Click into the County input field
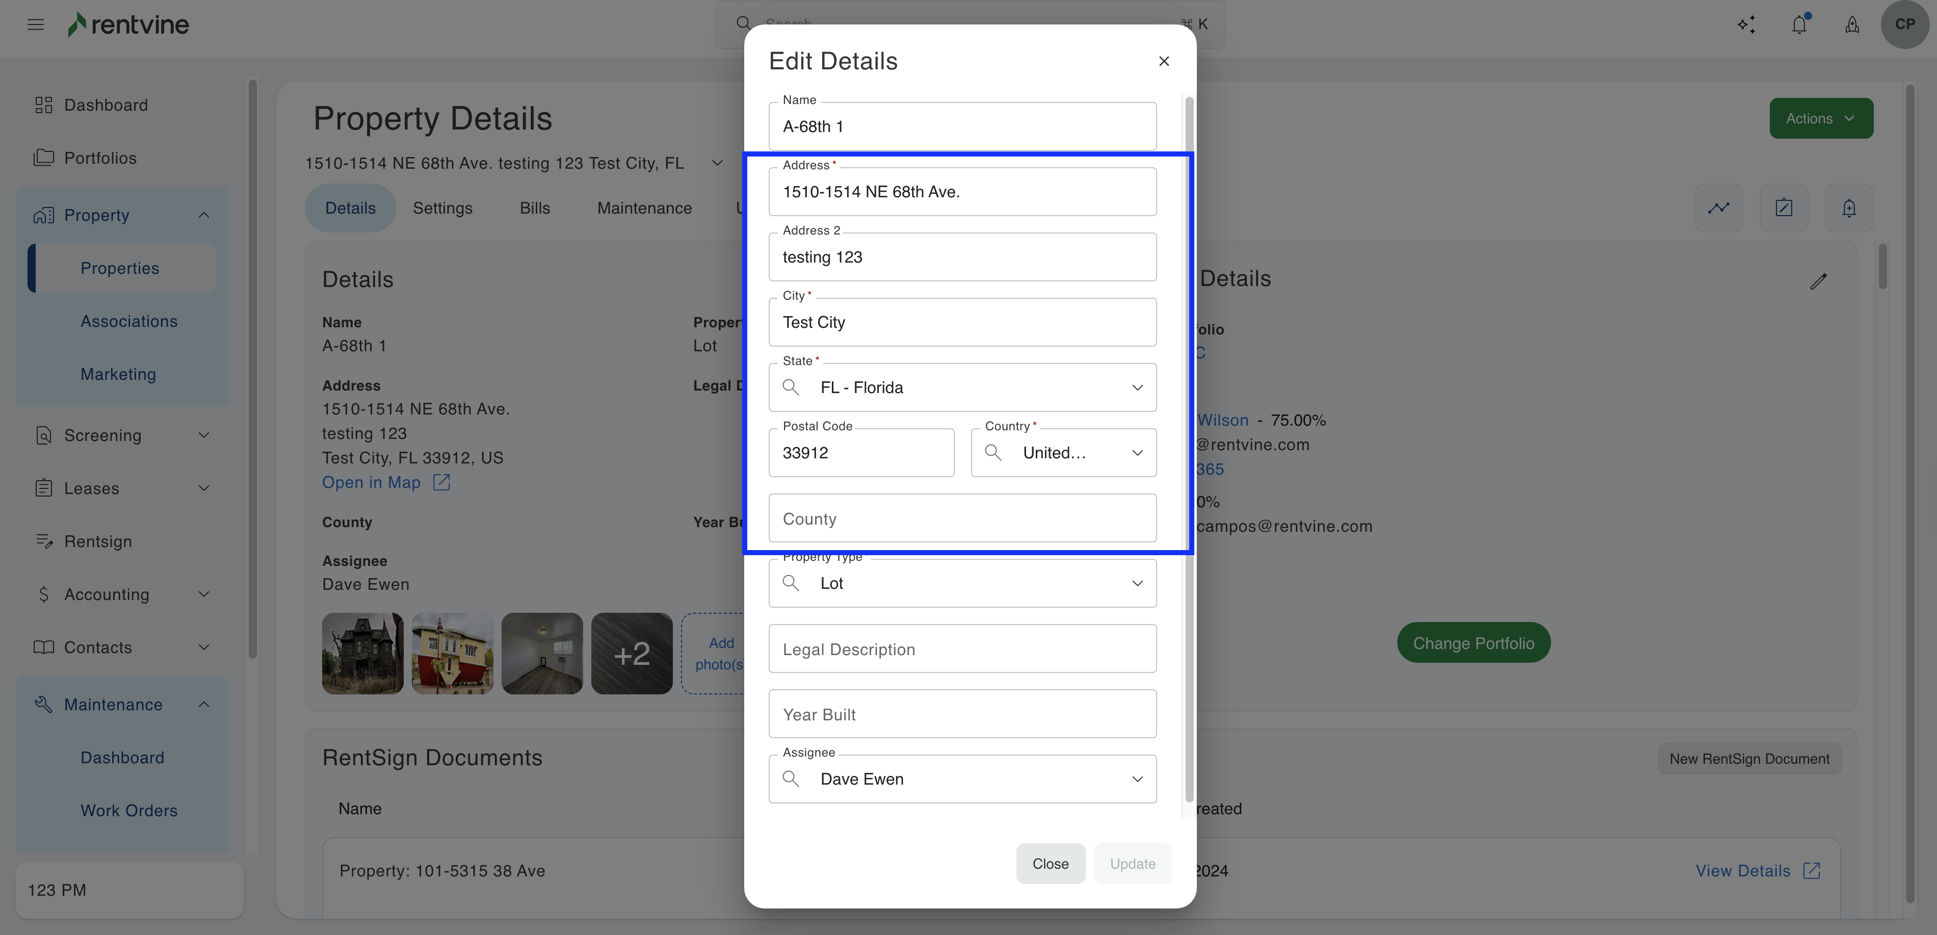 coord(962,518)
